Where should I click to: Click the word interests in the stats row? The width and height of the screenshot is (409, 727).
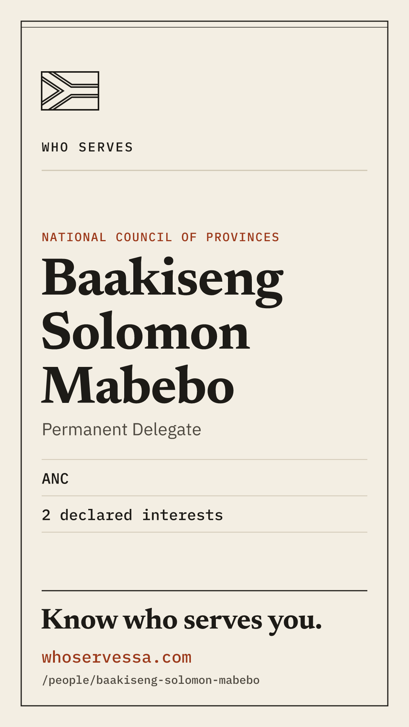[x=183, y=515]
